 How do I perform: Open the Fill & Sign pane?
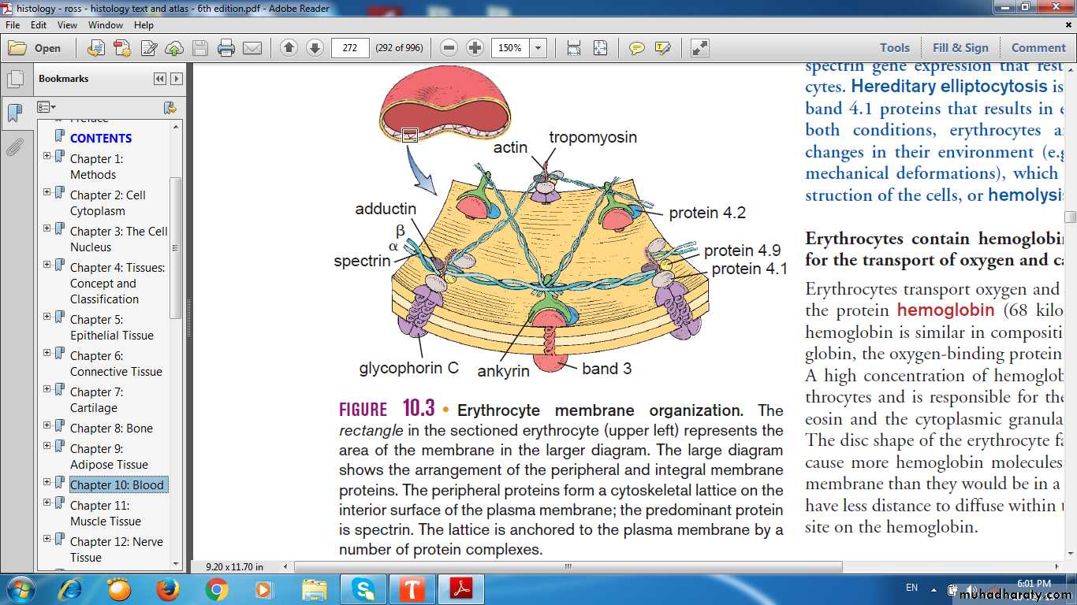(x=960, y=48)
